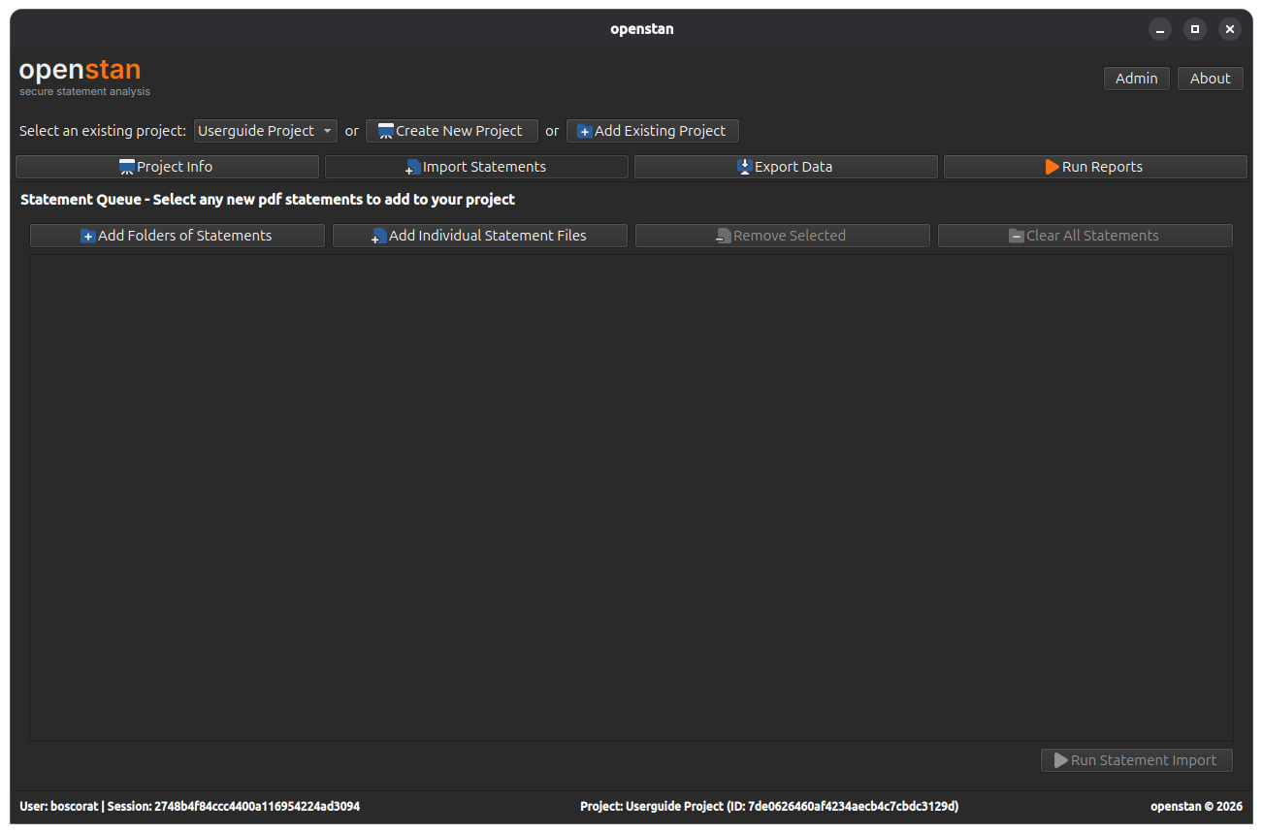The width and height of the screenshot is (1263, 834).
Task: Switch to the Project Info tab
Action: coord(167,167)
